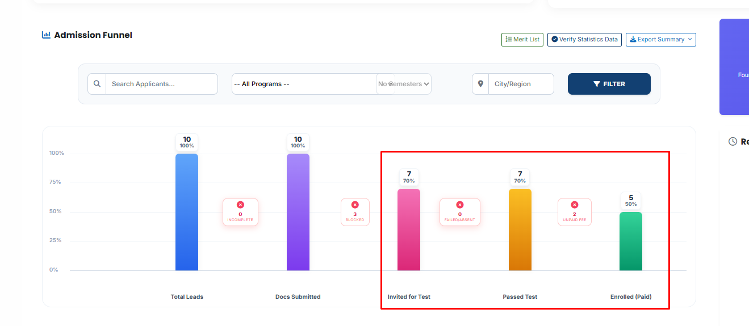749x326 pixels.
Task: Click the location pin icon beside City/Region
Action: [480, 84]
